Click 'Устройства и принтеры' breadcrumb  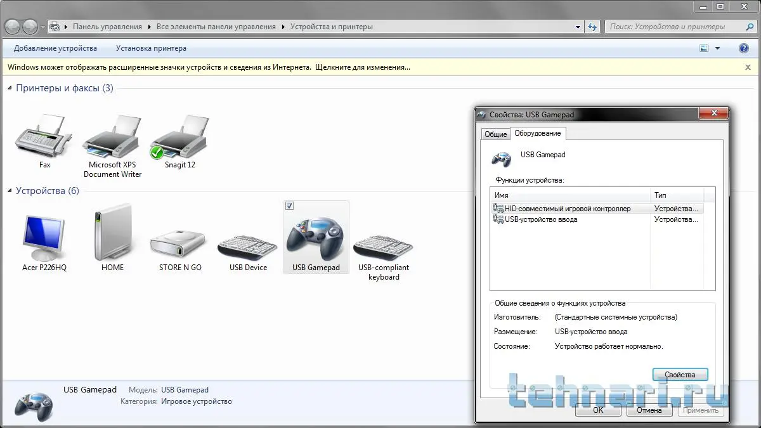click(x=332, y=27)
